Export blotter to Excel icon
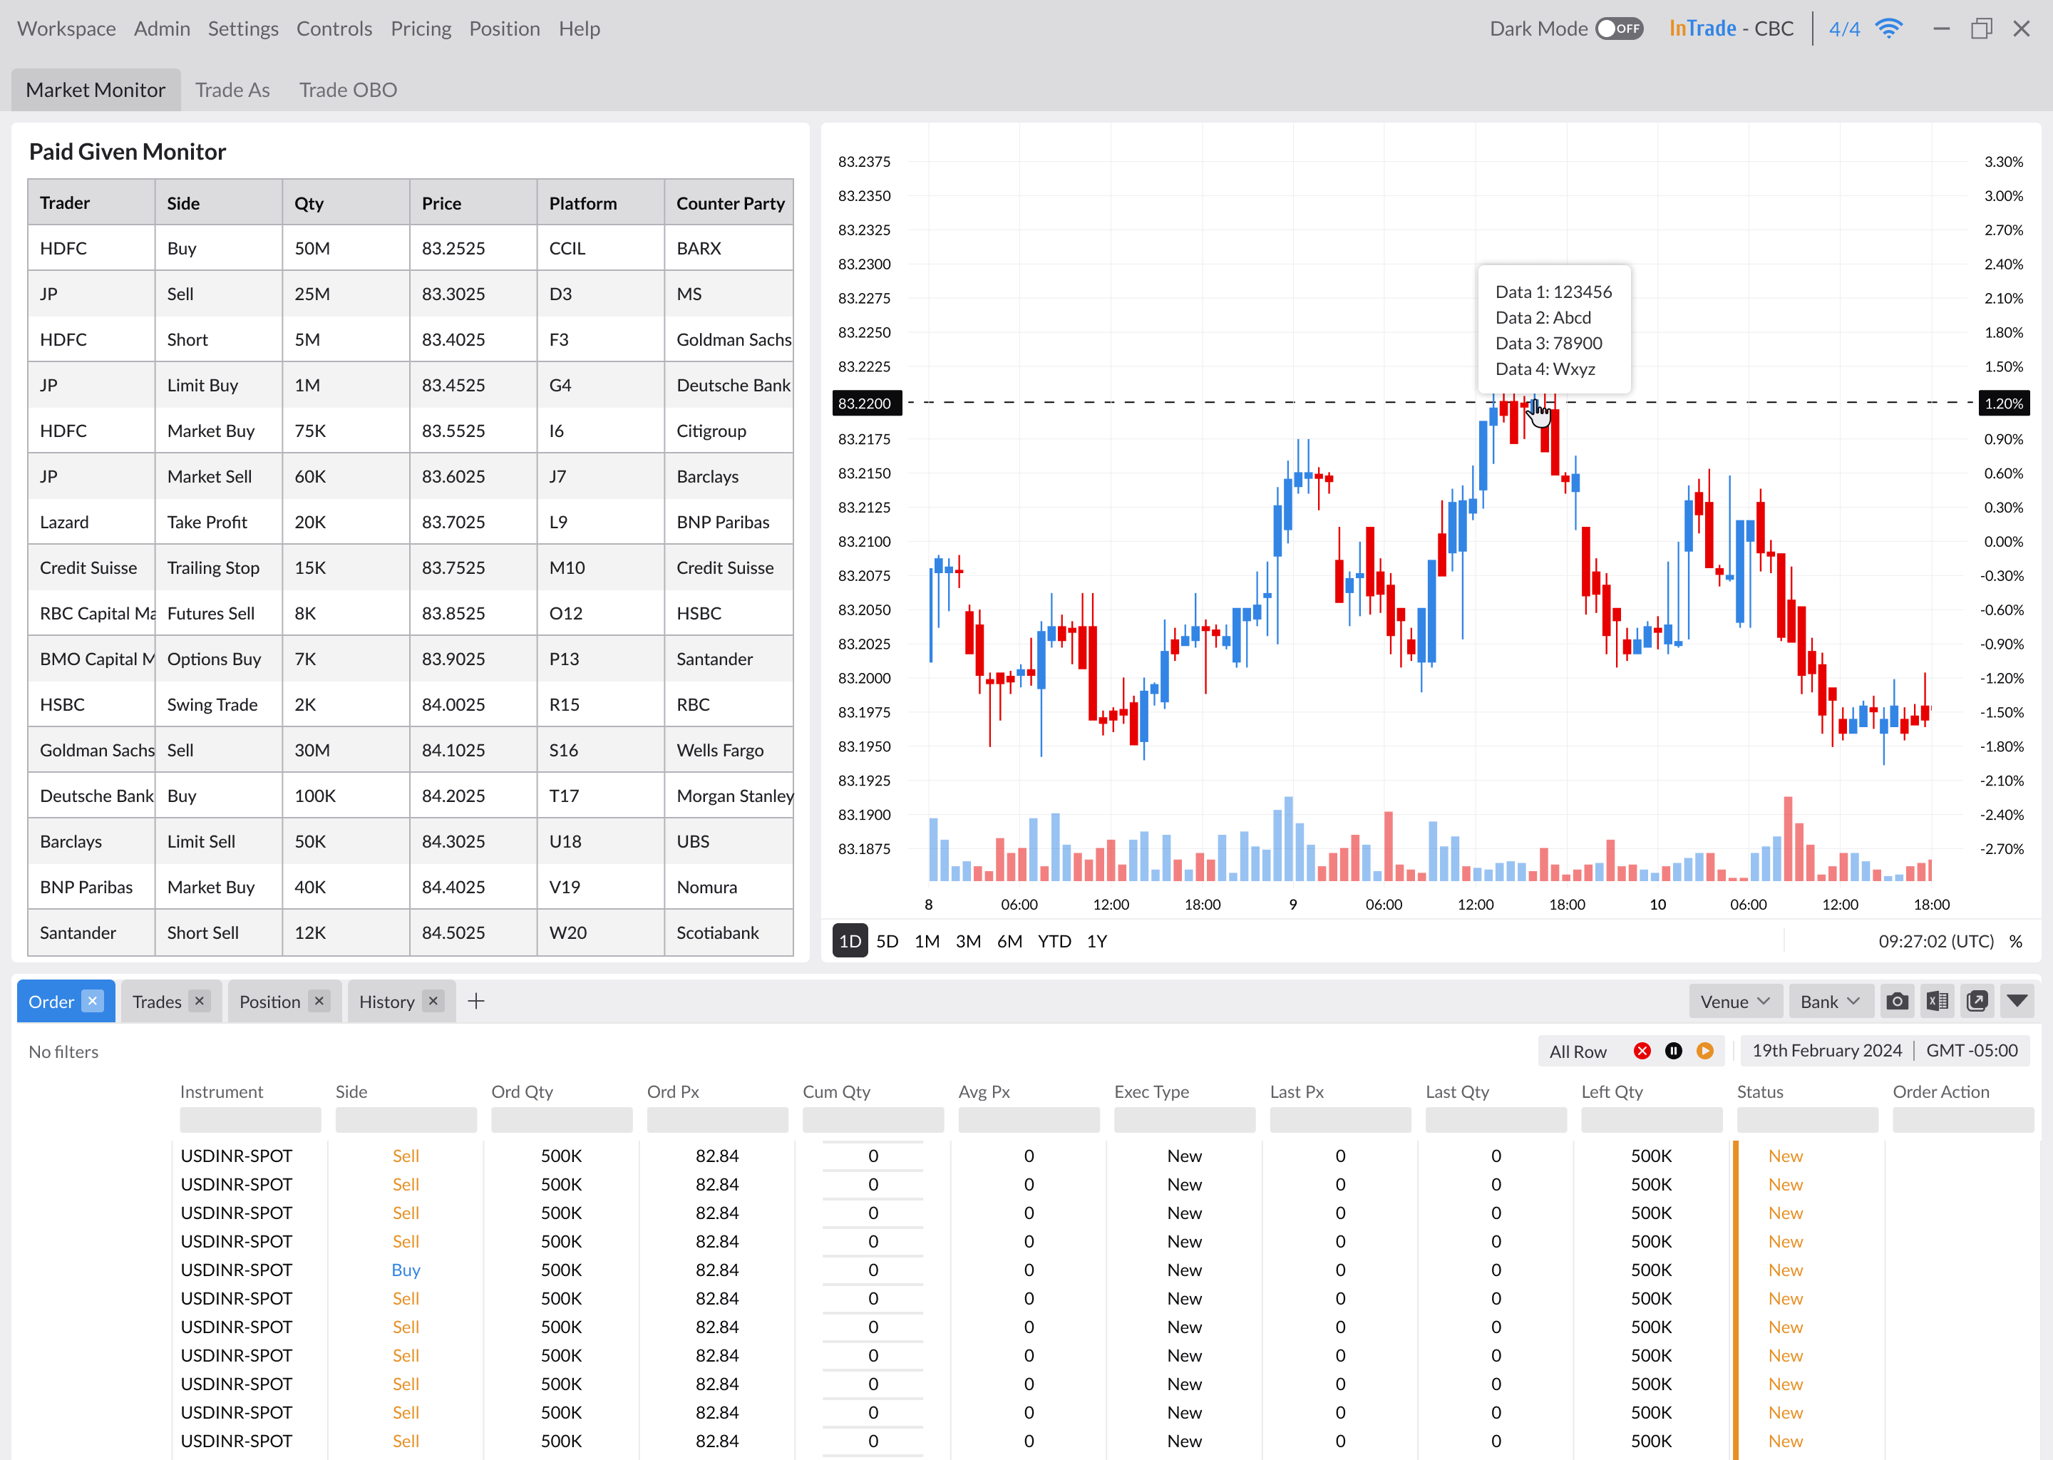This screenshot has height=1460, width=2053. tap(1937, 1002)
